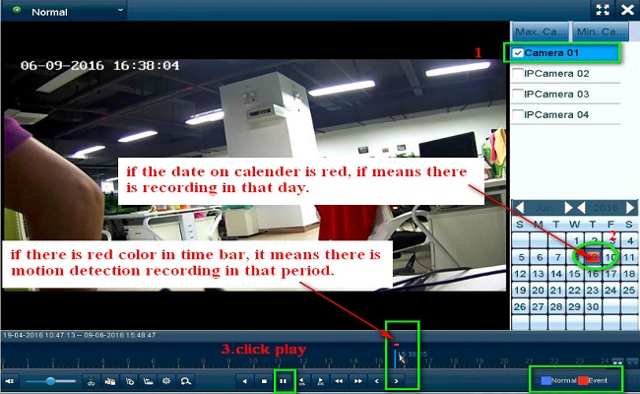
Task: Check the IPCamera 04 checkbox
Action: pos(518,115)
